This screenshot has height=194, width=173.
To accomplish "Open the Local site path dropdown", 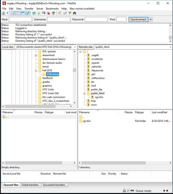I will (x=75, y=47).
